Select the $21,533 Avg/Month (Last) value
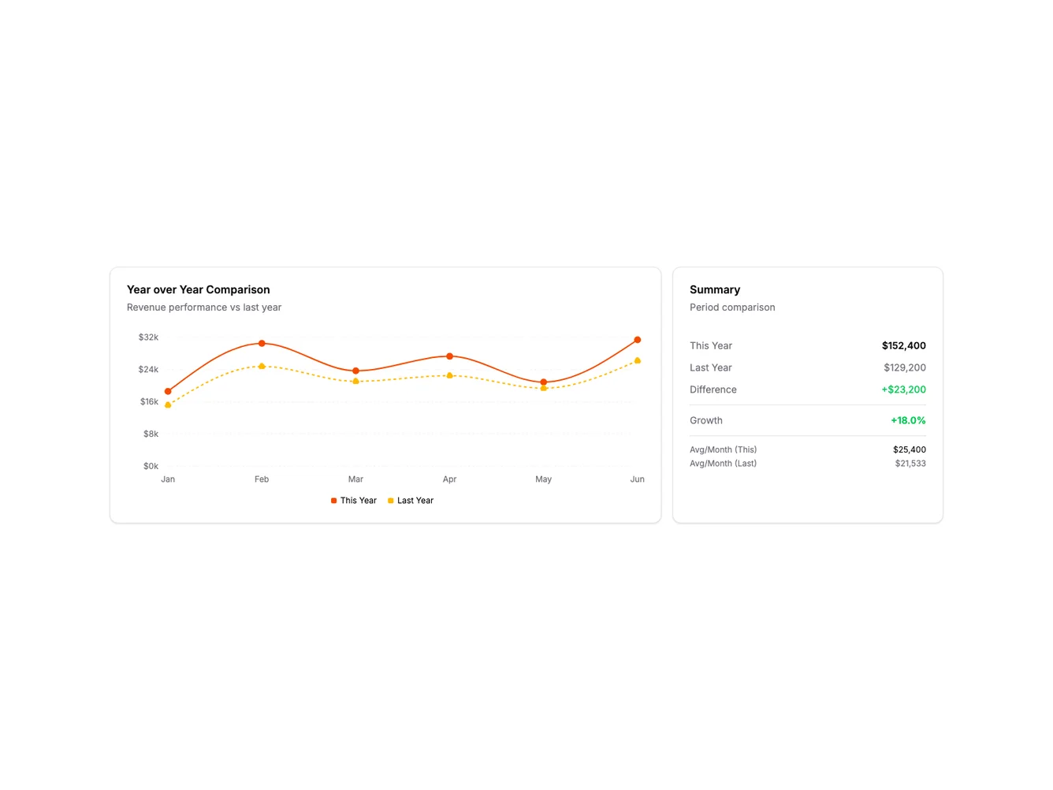The width and height of the screenshot is (1053, 790). [910, 464]
